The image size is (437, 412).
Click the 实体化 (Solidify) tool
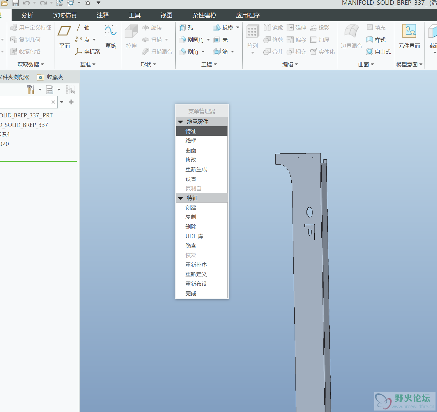322,52
